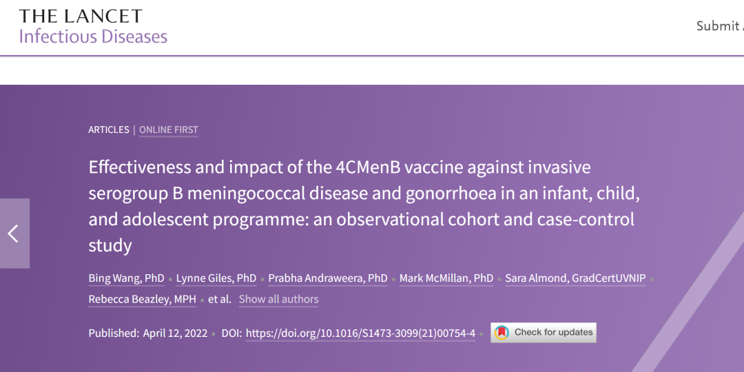Viewport: 744px width, 372px height.
Task: Open the ONLINE FIRST link
Action: click(x=169, y=130)
